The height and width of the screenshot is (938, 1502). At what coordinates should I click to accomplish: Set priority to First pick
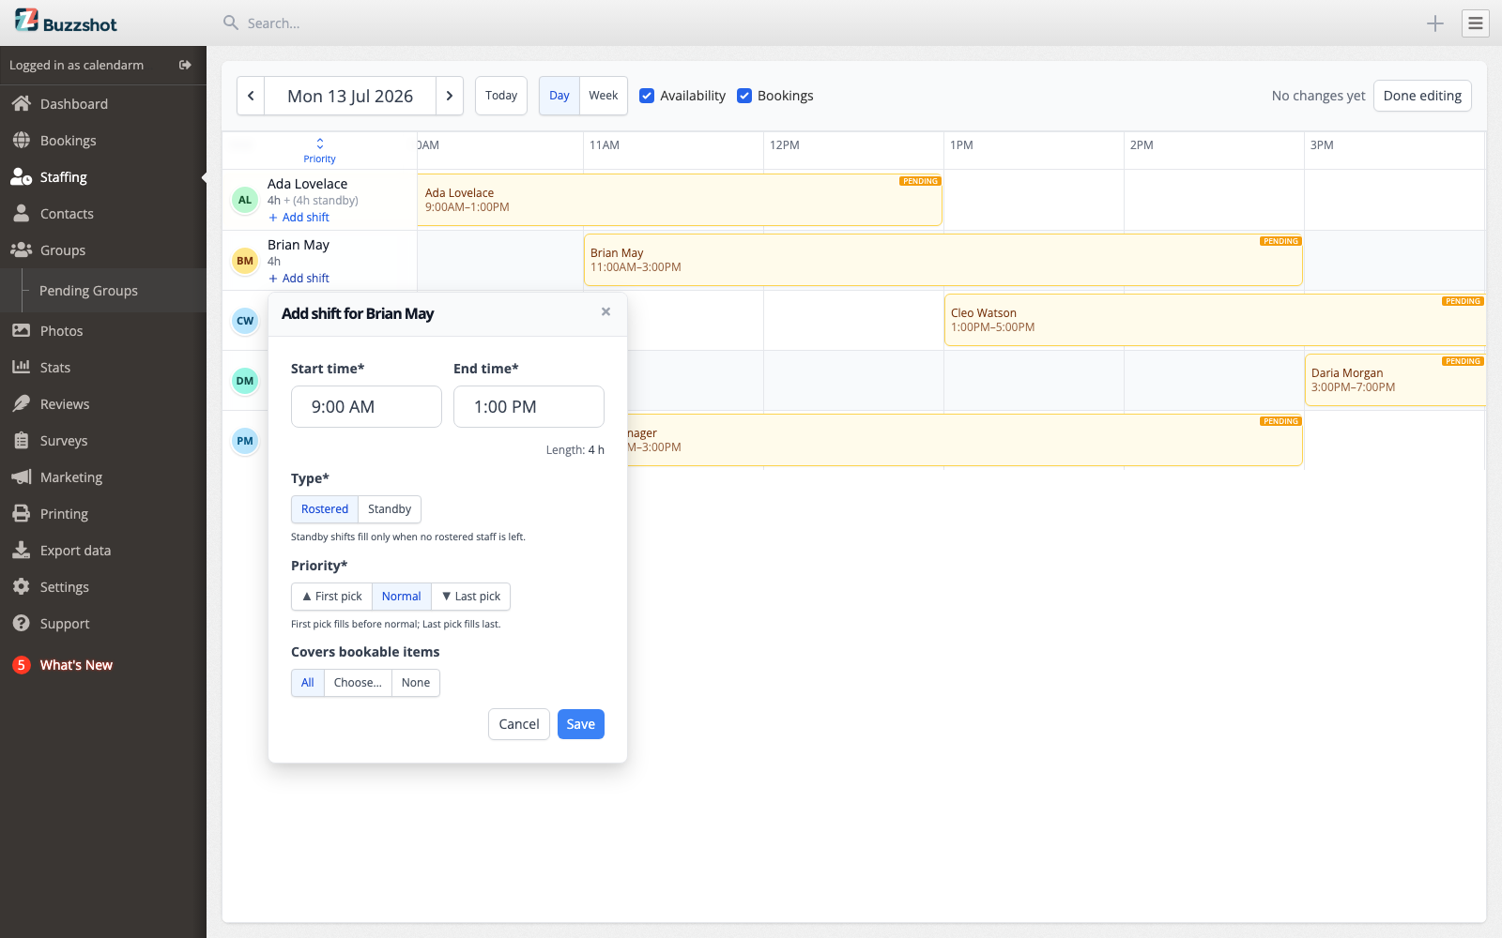pyautogui.click(x=331, y=597)
